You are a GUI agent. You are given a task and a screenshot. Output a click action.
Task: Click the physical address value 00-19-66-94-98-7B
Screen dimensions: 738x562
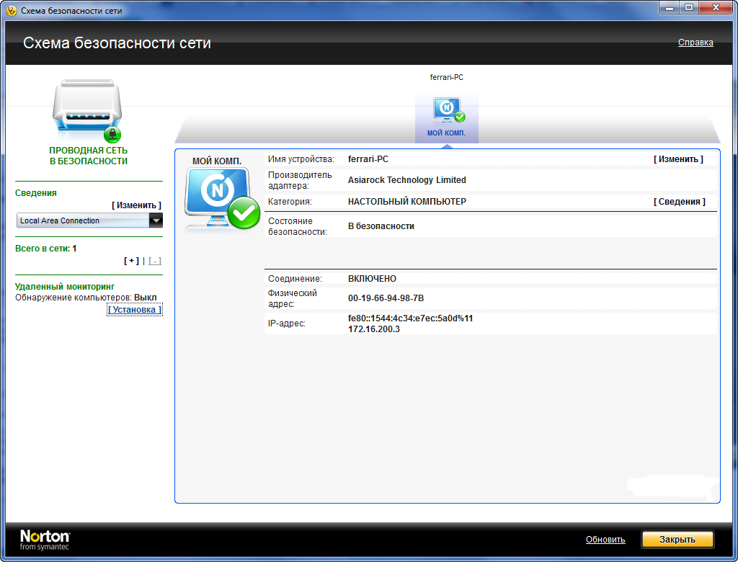click(x=386, y=298)
